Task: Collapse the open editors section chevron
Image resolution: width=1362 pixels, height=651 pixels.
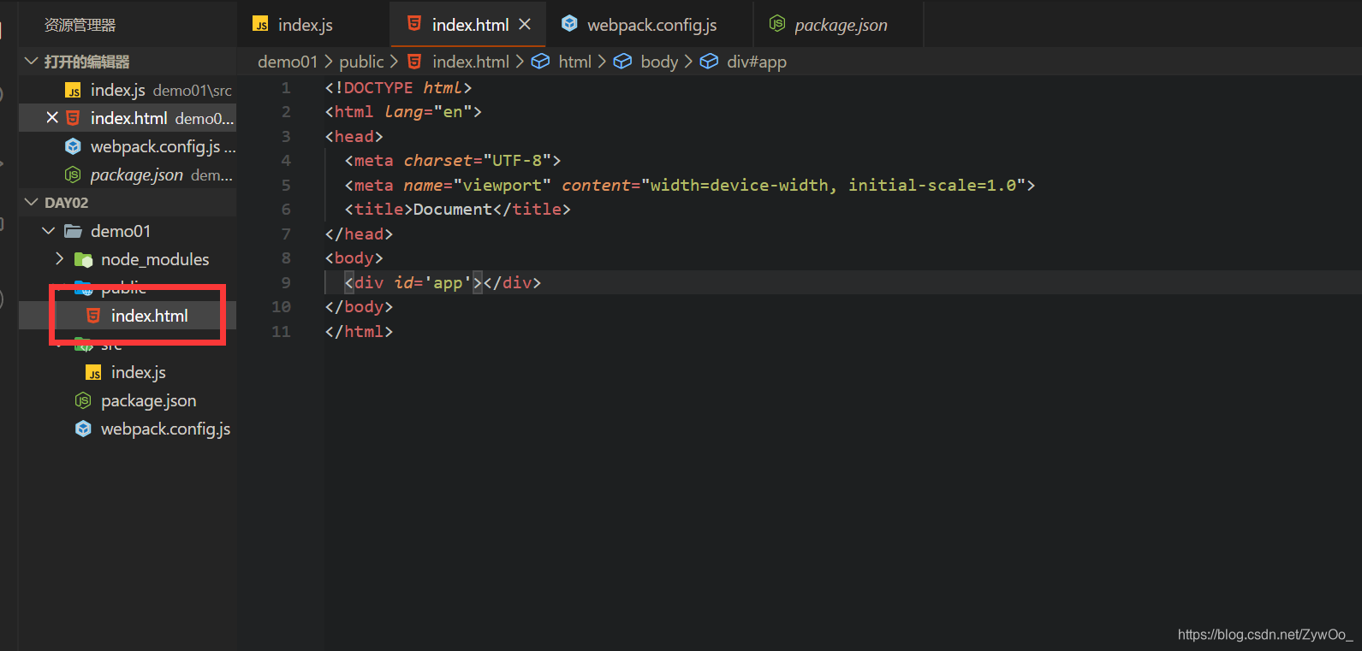Action: click(x=32, y=62)
